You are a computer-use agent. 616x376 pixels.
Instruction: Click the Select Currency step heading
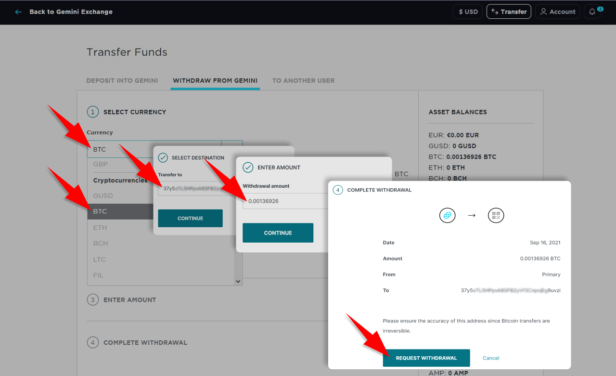pyautogui.click(x=135, y=112)
